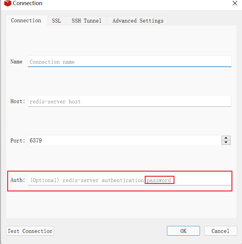Switch to the SSL tab
The height and width of the screenshot is (244, 242).
click(57, 20)
